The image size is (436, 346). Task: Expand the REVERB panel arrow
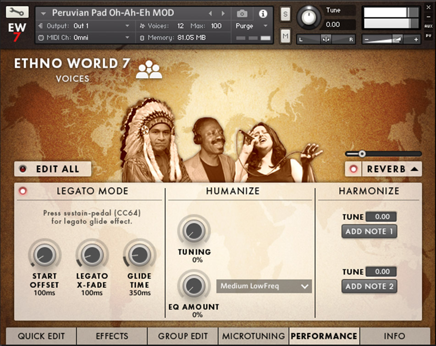[x=414, y=169]
